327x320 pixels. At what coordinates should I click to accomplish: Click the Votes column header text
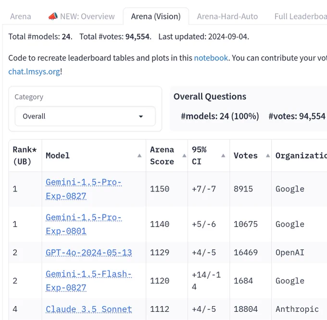click(x=245, y=156)
